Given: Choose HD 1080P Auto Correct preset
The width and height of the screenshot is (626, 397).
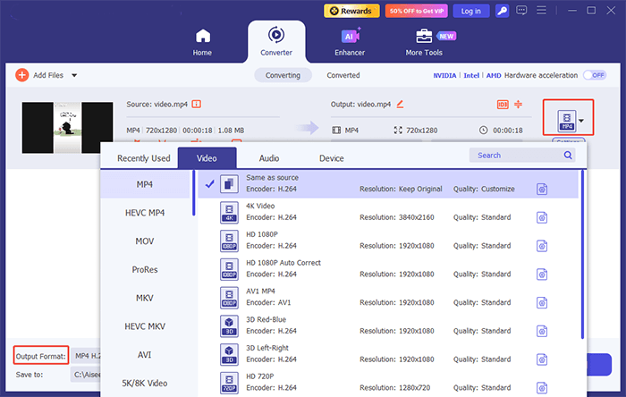Looking at the screenshot, I should [388, 268].
